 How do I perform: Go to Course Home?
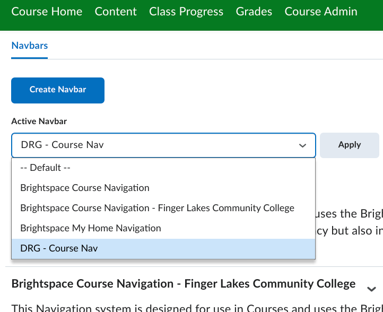47,12
